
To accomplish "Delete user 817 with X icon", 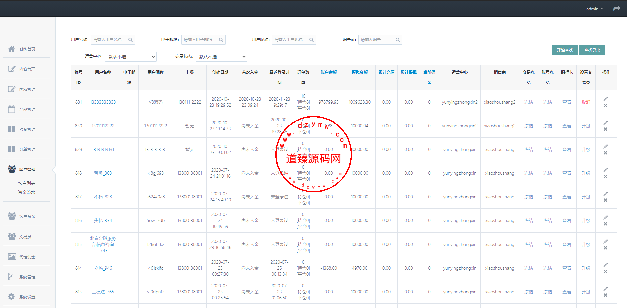I will (605, 200).
